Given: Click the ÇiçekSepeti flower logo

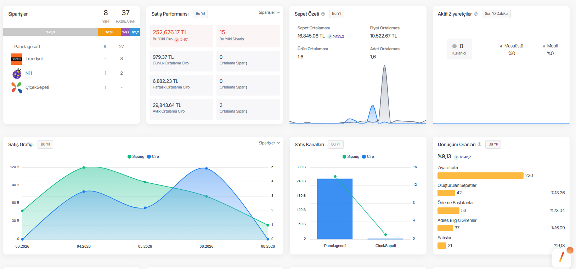Looking at the screenshot, I should point(17,87).
